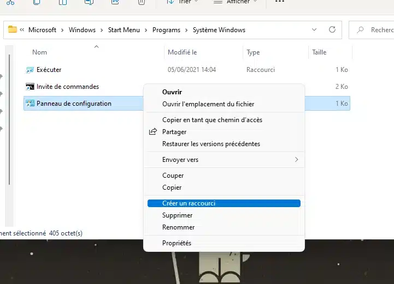Click the folder icon in address bar

pos(13,30)
